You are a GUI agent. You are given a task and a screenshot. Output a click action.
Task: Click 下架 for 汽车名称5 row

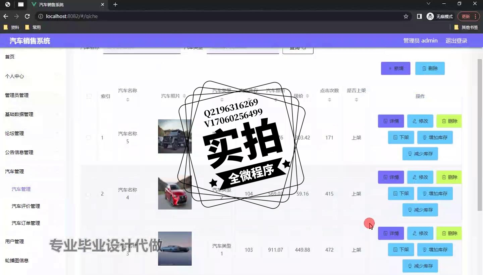[x=401, y=137]
